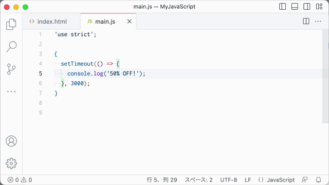This screenshot has width=329, height=185.
Task: Switch to the index.html tab
Action: click(x=51, y=22)
